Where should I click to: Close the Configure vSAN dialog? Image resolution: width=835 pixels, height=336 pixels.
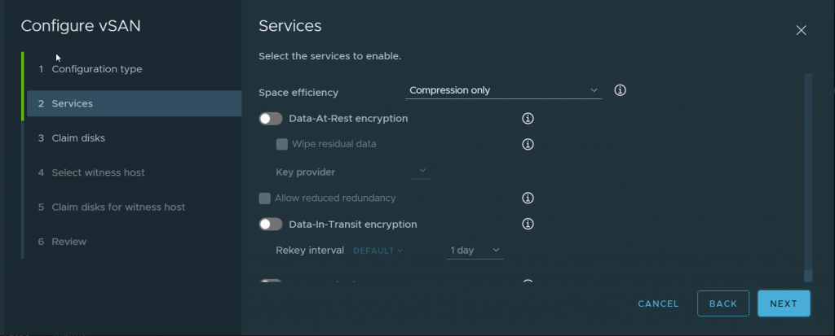(801, 30)
